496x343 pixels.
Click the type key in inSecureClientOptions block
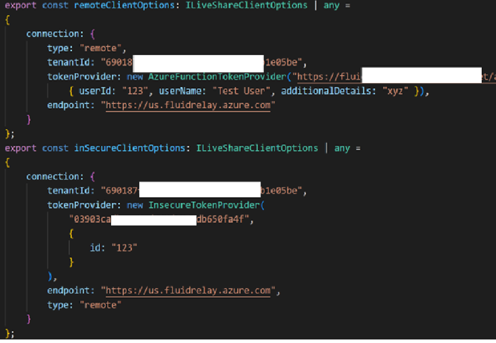click(x=58, y=305)
